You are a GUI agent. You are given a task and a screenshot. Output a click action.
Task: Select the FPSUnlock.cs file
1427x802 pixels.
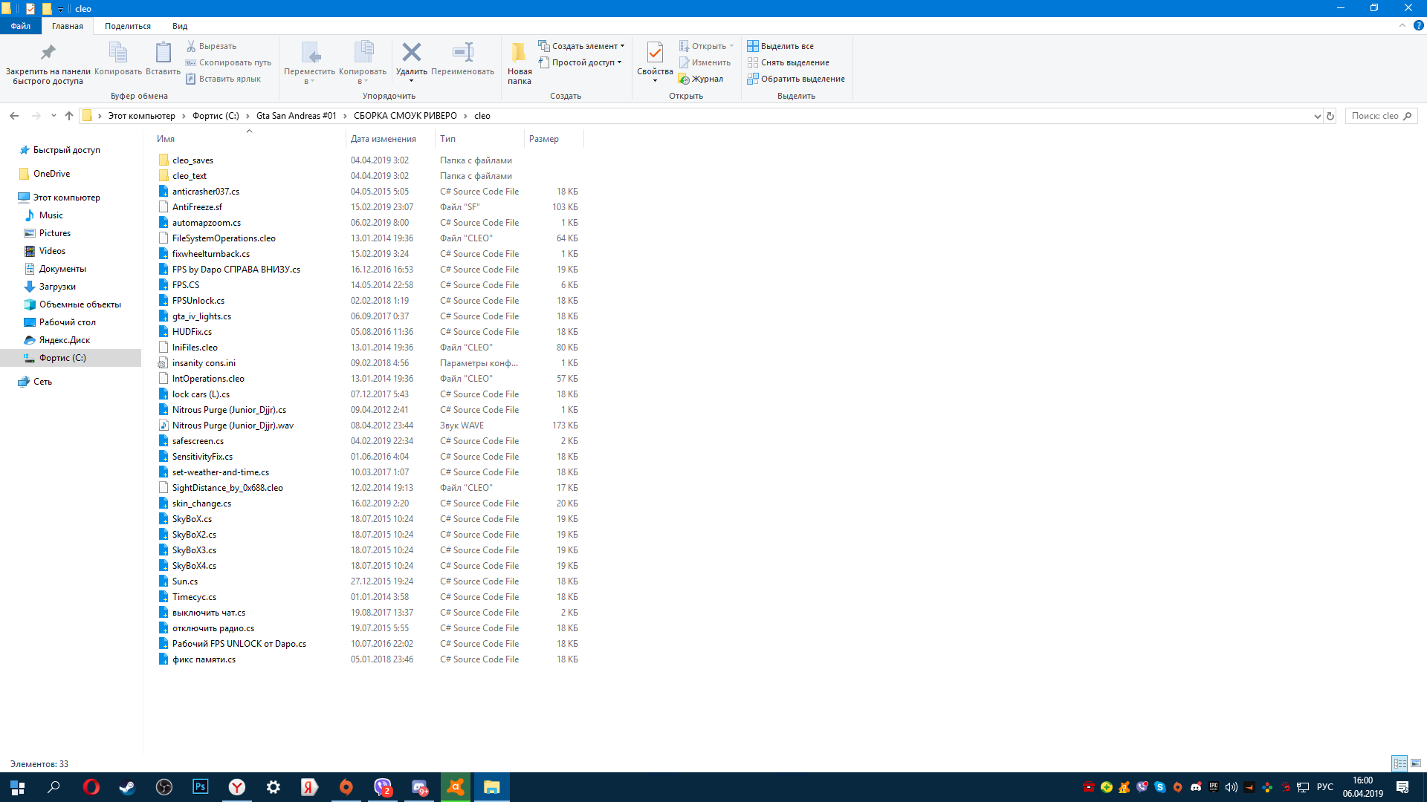[x=198, y=301]
